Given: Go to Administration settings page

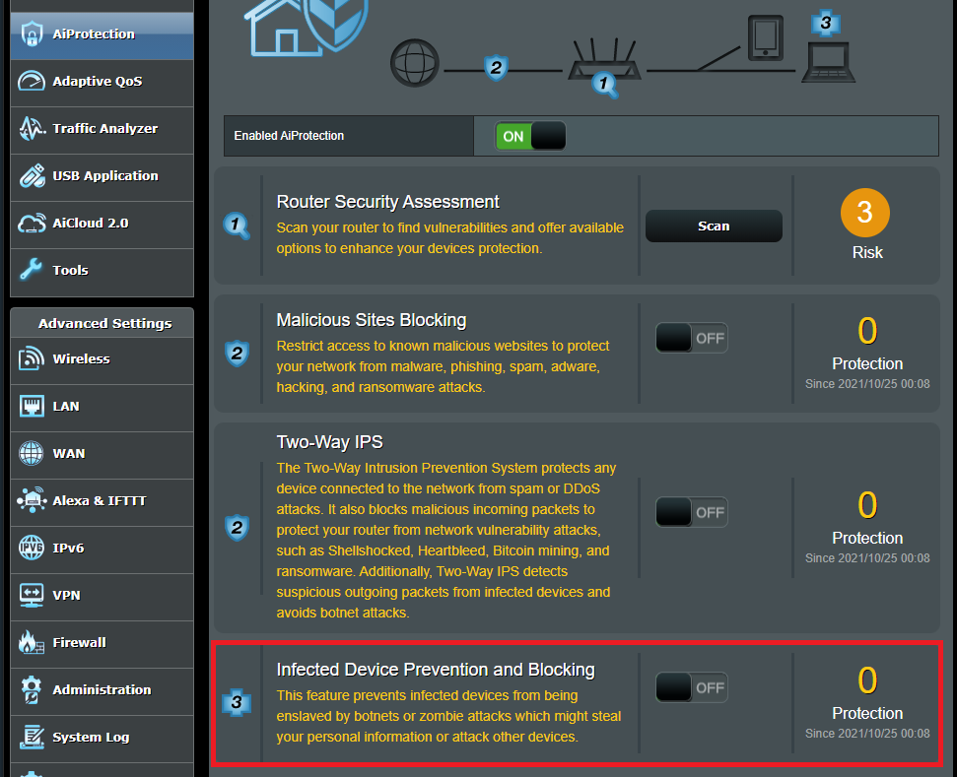Looking at the screenshot, I should (102, 690).
